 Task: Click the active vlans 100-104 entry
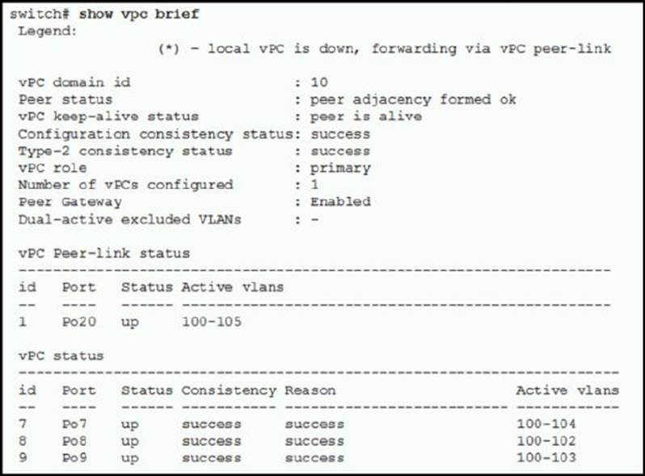(x=546, y=424)
